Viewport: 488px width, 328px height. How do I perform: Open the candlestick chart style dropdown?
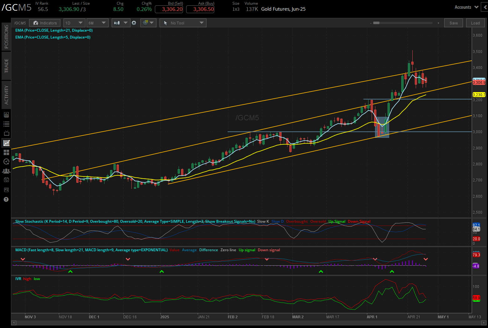[121, 23]
